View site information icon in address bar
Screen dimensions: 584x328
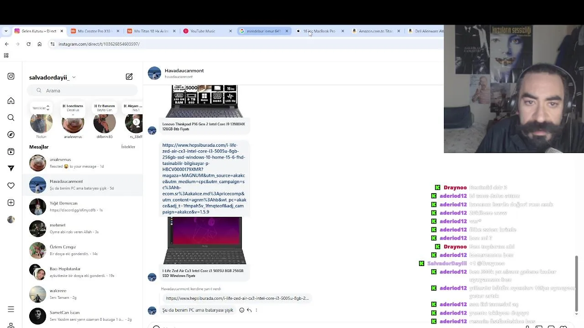52,44
